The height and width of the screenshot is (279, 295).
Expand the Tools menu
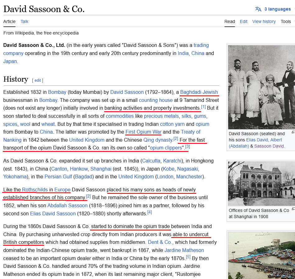point(286,21)
